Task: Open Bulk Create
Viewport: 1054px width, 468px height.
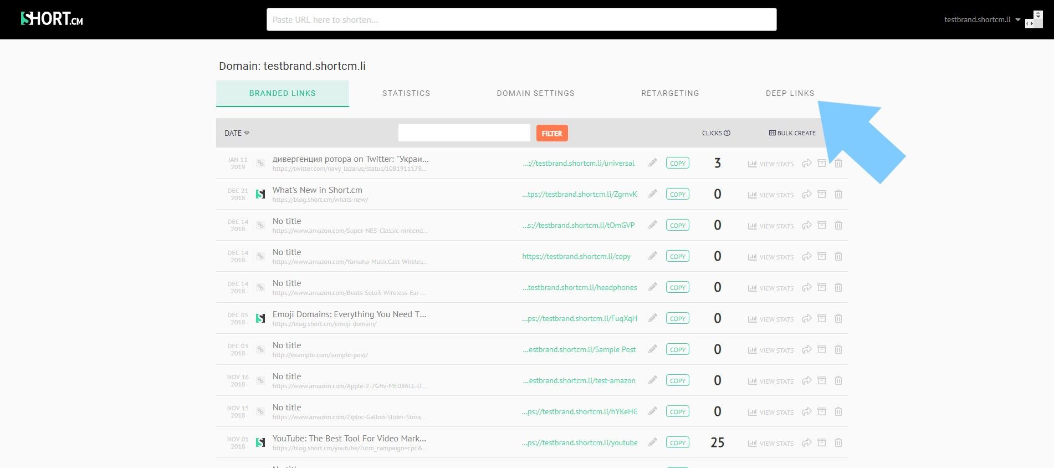Action: pyautogui.click(x=792, y=133)
